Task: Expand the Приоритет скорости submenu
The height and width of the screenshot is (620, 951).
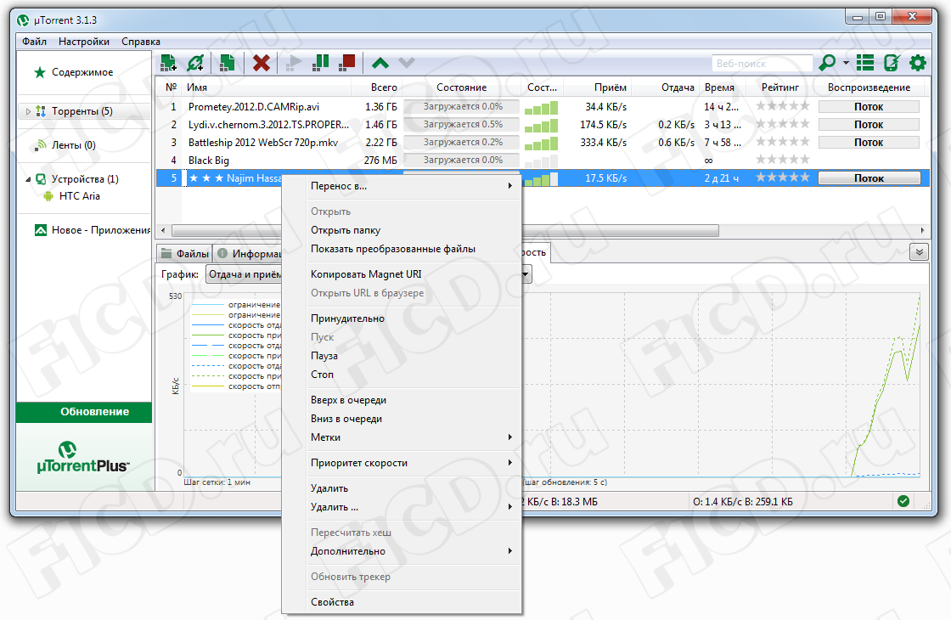Action: [402, 463]
